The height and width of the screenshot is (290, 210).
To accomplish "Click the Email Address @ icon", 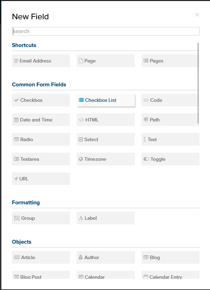I will pyautogui.click(x=16, y=61).
